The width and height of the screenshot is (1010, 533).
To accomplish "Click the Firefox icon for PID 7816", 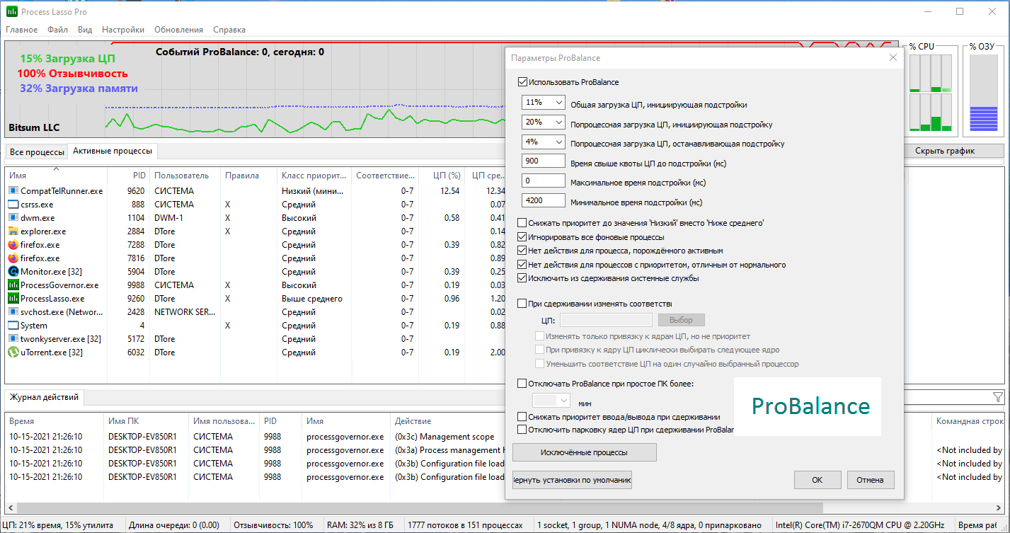I will click(13, 258).
